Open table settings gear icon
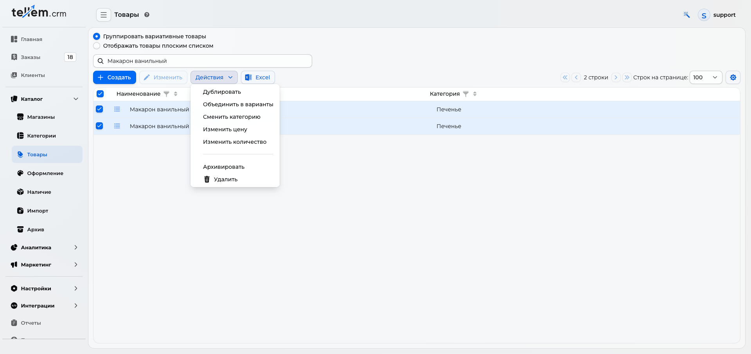This screenshot has width=751, height=354. tap(733, 77)
